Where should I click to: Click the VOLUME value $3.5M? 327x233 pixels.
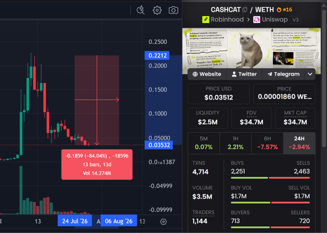click(x=202, y=197)
